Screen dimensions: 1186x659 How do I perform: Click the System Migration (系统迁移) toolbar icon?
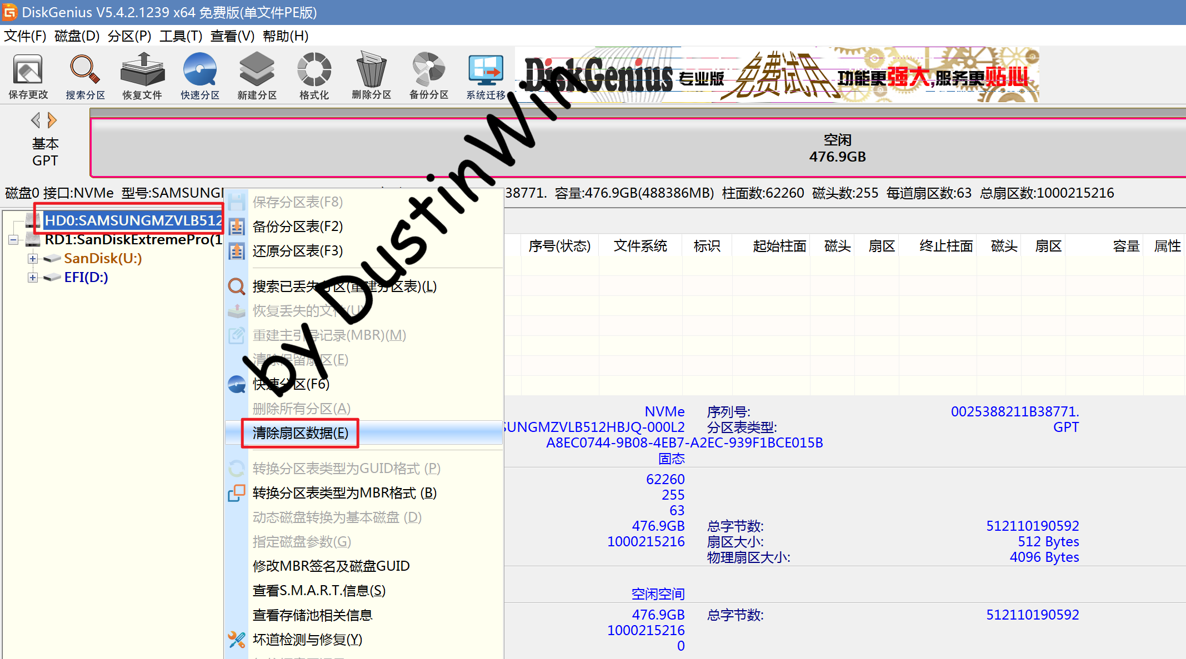click(486, 77)
